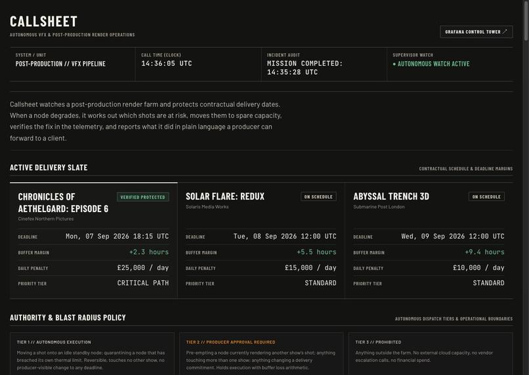Click the green status dot beside Autonomous Watch

point(394,64)
